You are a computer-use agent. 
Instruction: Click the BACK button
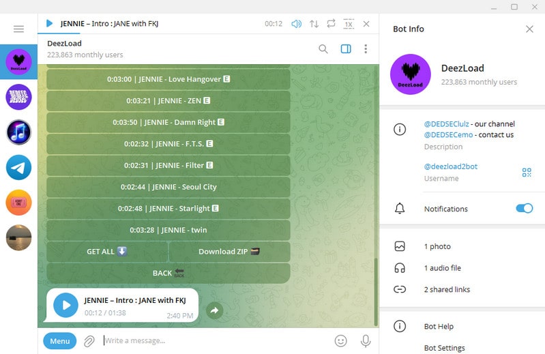(168, 273)
